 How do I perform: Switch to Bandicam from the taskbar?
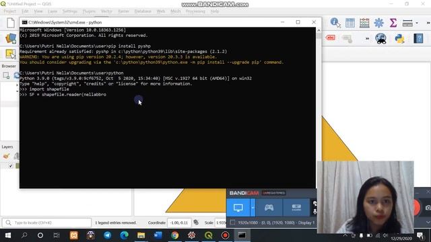pyautogui.click(x=225, y=235)
